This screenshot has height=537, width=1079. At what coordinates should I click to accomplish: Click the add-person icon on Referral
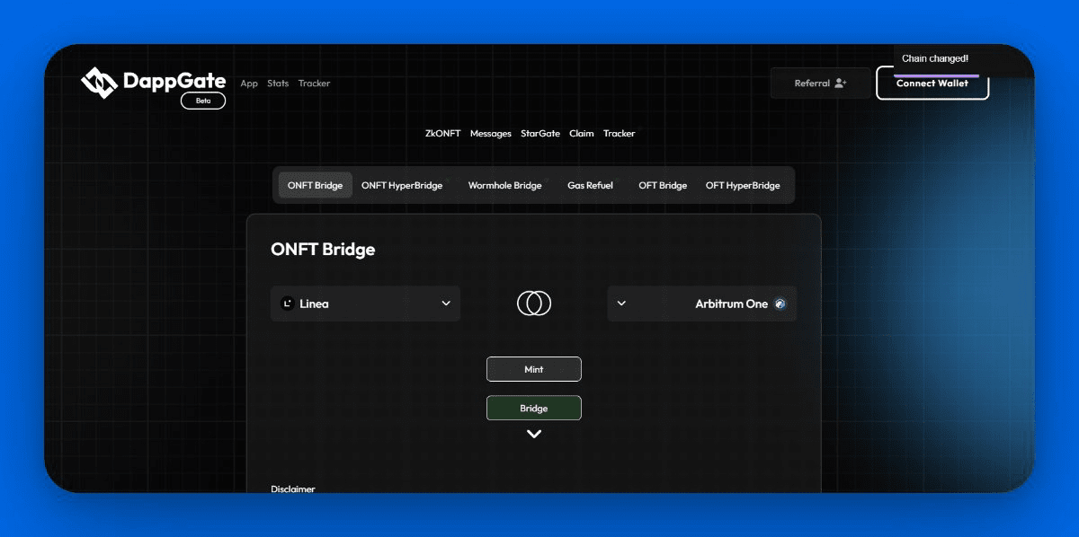pos(841,83)
